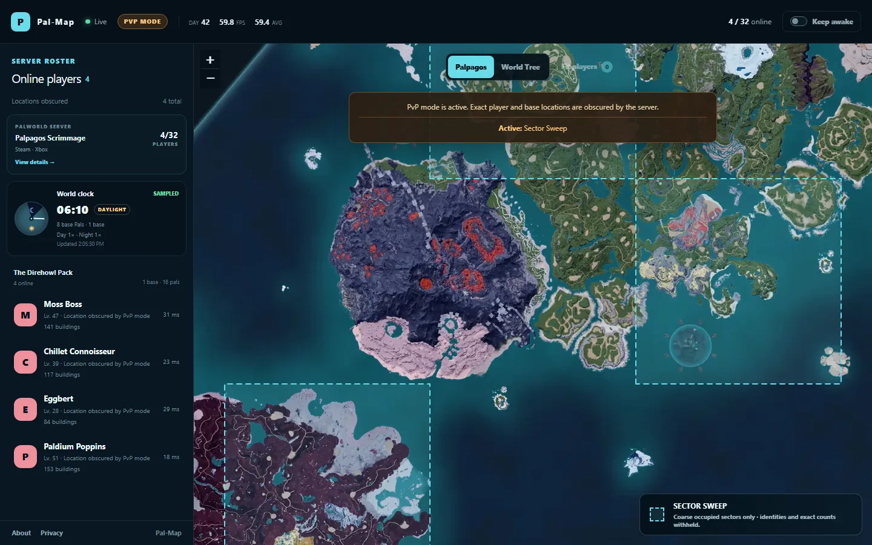This screenshot has width=872, height=545.
Task: Click the 29 ms ping for Eggbert
Action: tap(171, 409)
